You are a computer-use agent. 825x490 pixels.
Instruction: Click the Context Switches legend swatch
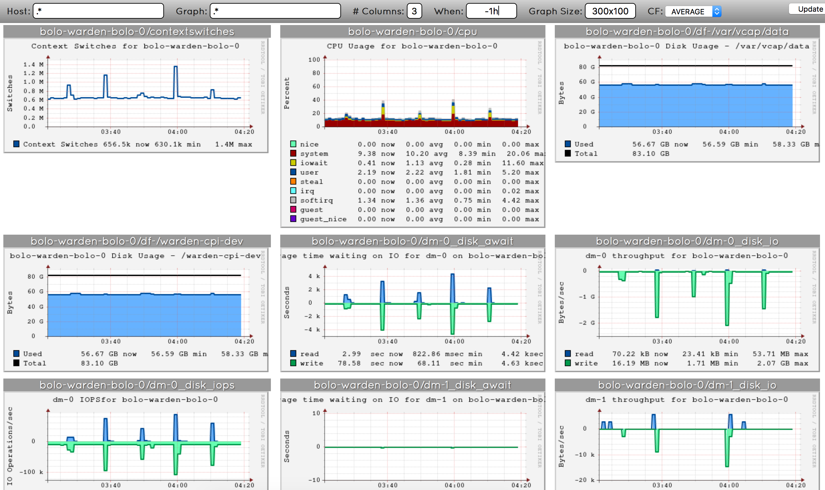16,144
